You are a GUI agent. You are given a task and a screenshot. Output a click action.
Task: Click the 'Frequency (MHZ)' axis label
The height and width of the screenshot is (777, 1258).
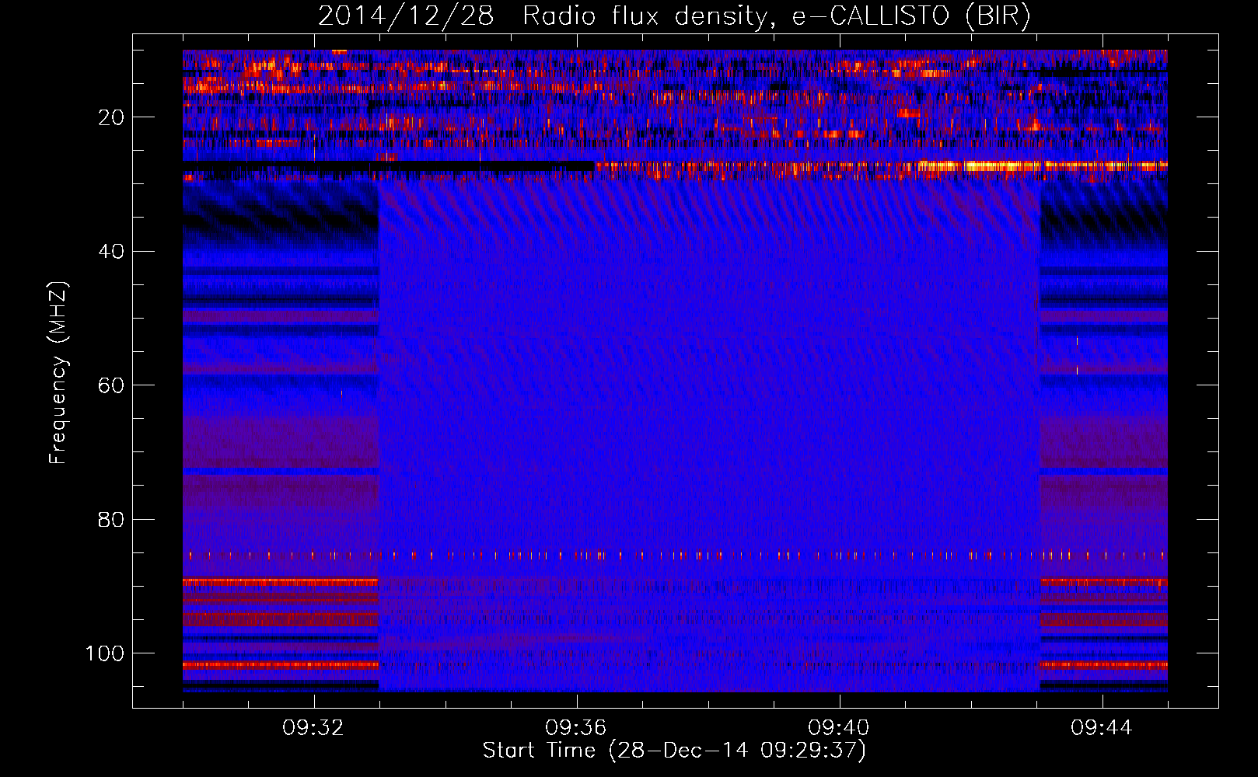(x=58, y=373)
